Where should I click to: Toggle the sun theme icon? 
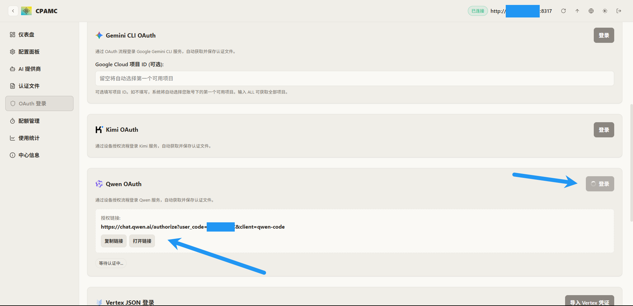point(605,11)
